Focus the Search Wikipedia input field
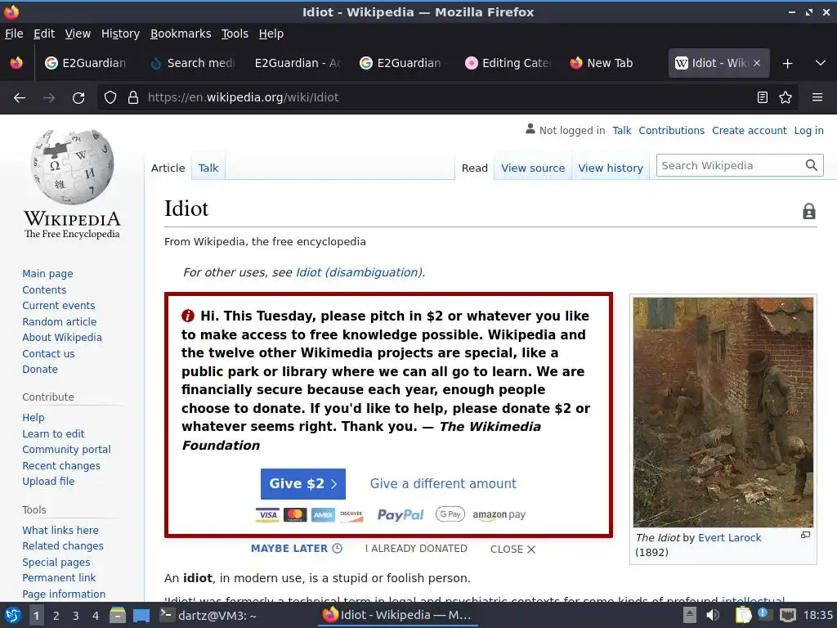 [x=730, y=165]
